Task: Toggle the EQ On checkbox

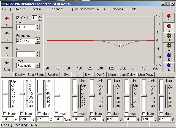Action: click(x=18, y=18)
